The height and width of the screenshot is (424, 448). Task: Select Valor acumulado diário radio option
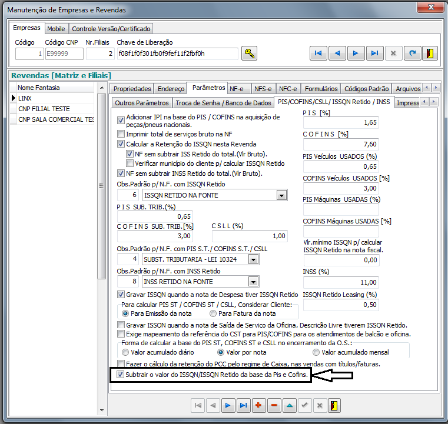point(125,352)
